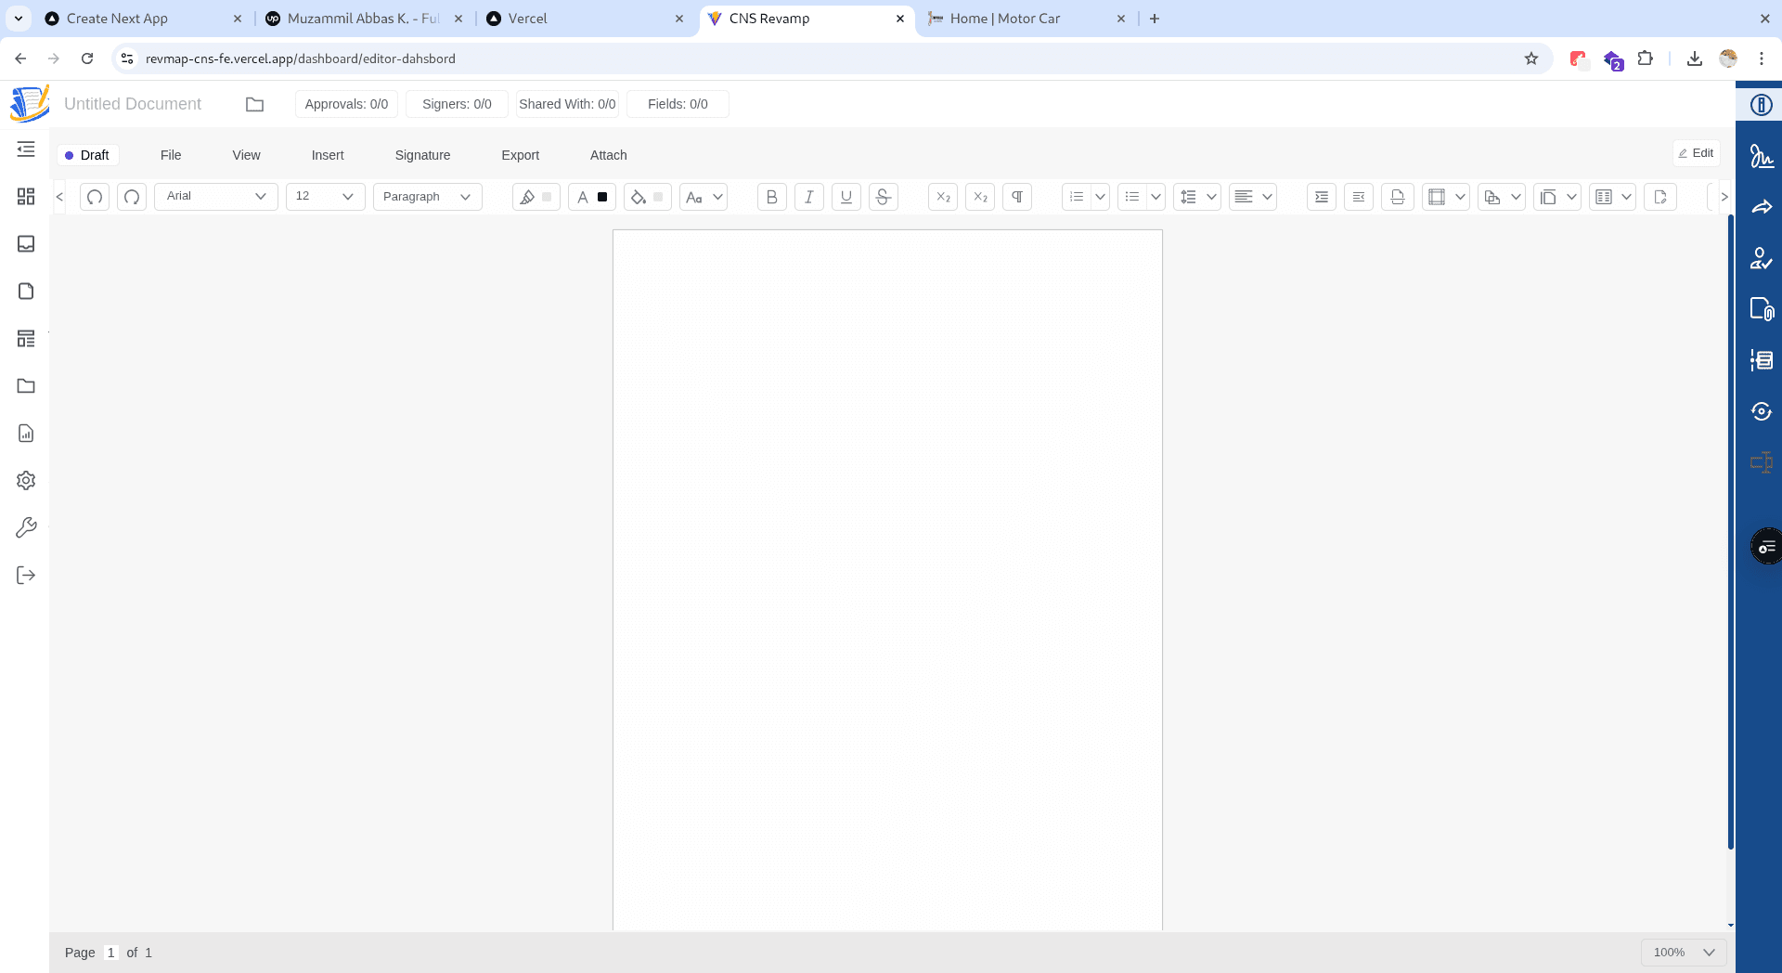The width and height of the screenshot is (1782, 973).
Task: Toggle paragraph marks display
Action: (1017, 197)
